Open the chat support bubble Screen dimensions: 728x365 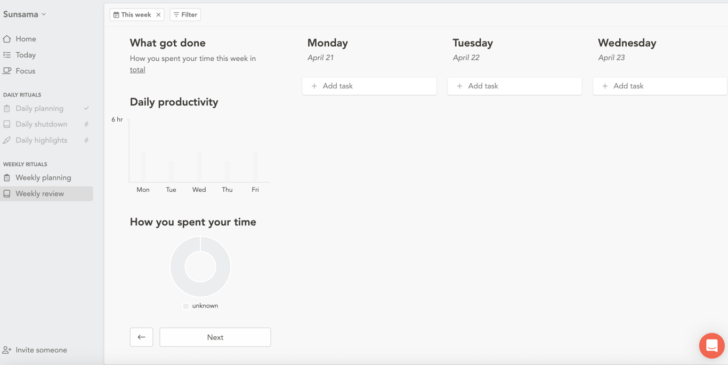(711, 345)
